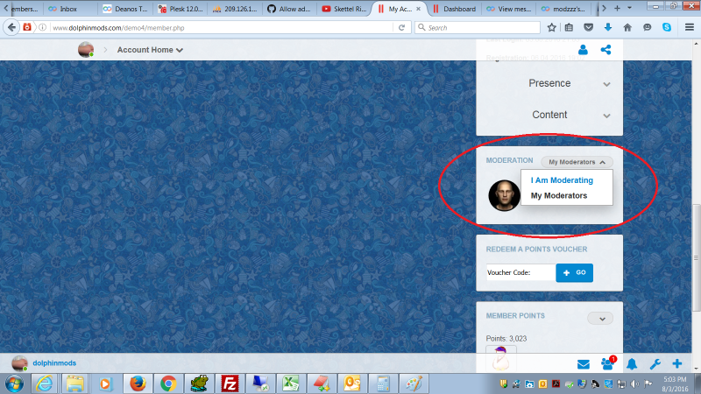Click the header profile avatar
Screen dimensions: 701x394
[x=85, y=50]
